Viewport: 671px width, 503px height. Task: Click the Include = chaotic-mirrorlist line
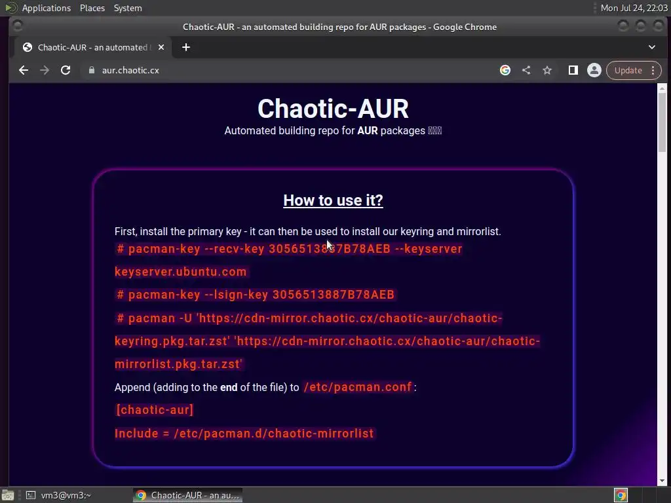(x=244, y=434)
